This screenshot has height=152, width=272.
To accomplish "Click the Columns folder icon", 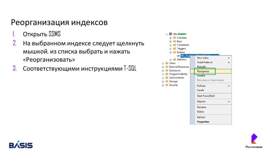I will click(x=175, y=38).
